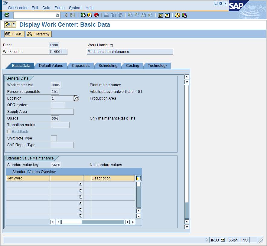Click the Display/Change toggle icon beside title
The image size is (267, 246).
pos(8,25)
